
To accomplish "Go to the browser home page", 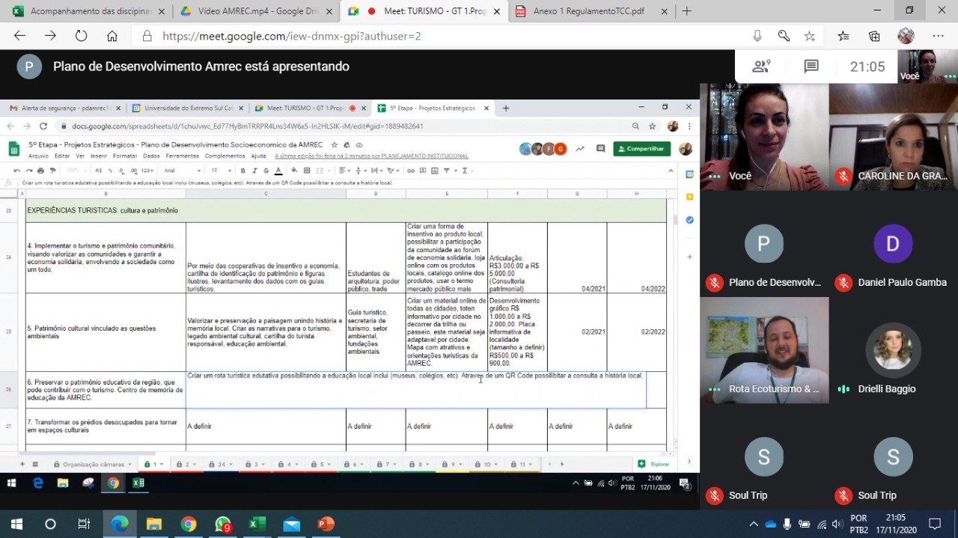I will coord(112,36).
